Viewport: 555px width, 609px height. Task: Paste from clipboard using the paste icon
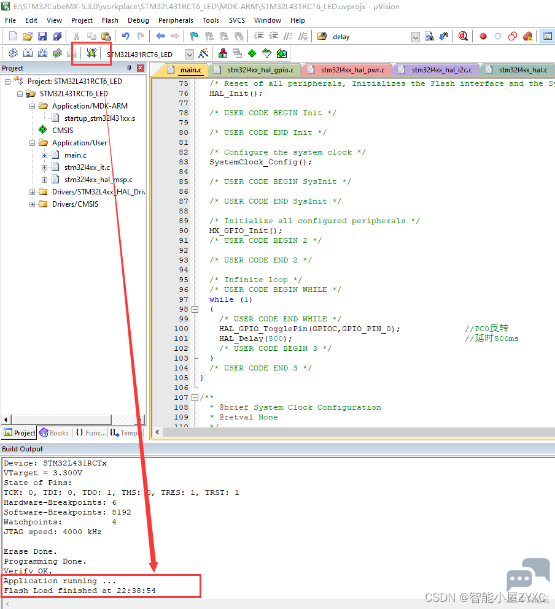click(106, 36)
